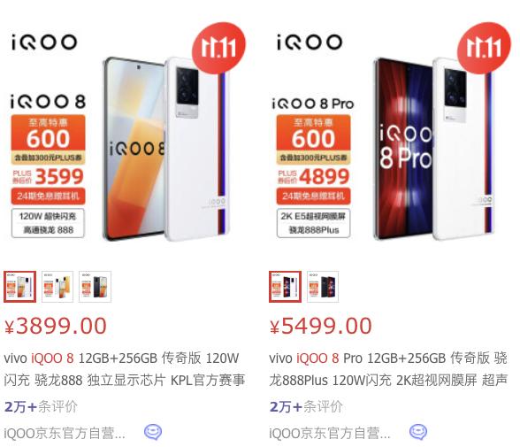The width and height of the screenshot is (520, 447).
Task: Click 11.11 badge on iQOO 8 image
Action: pos(219,48)
